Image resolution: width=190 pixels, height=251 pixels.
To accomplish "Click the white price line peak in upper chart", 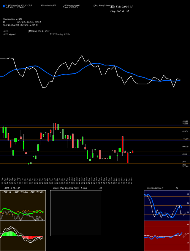I will 82,56.
